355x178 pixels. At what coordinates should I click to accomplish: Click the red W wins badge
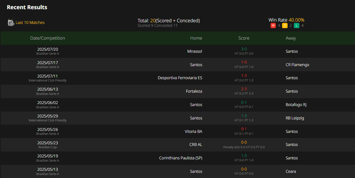click(x=273, y=26)
